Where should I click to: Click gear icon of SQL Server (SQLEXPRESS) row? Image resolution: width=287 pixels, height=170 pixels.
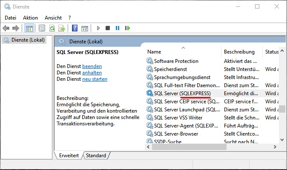150,93
